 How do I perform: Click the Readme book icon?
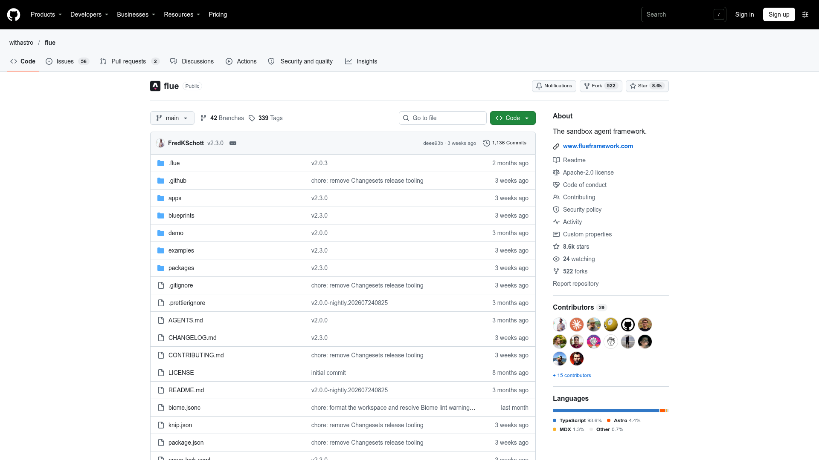coord(556,160)
